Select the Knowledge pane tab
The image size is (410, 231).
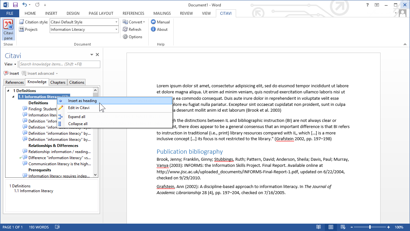click(37, 82)
